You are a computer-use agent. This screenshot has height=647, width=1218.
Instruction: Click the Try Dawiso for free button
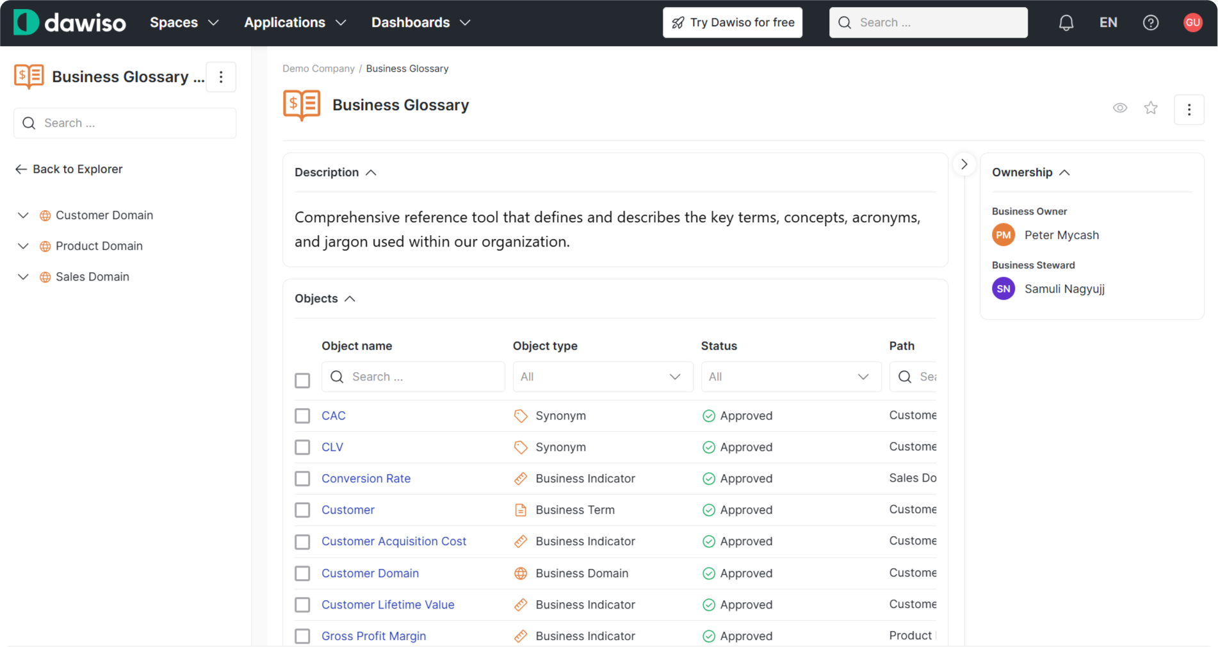(x=732, y=22)
